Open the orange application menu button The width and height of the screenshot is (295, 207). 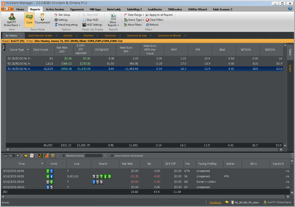[x=7, y=9]
